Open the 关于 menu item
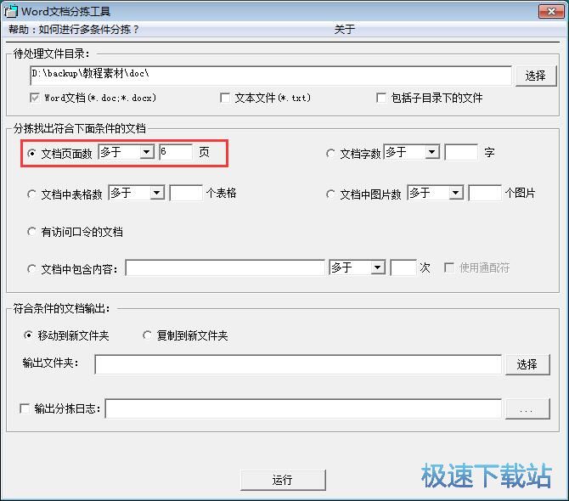 (344, 30)
